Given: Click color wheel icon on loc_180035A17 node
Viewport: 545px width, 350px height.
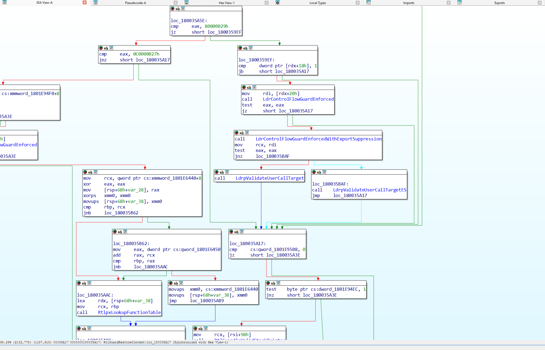Looking at the screenshot, I should [x=231, y=232].
